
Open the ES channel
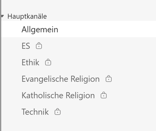[x=26, y=46]
